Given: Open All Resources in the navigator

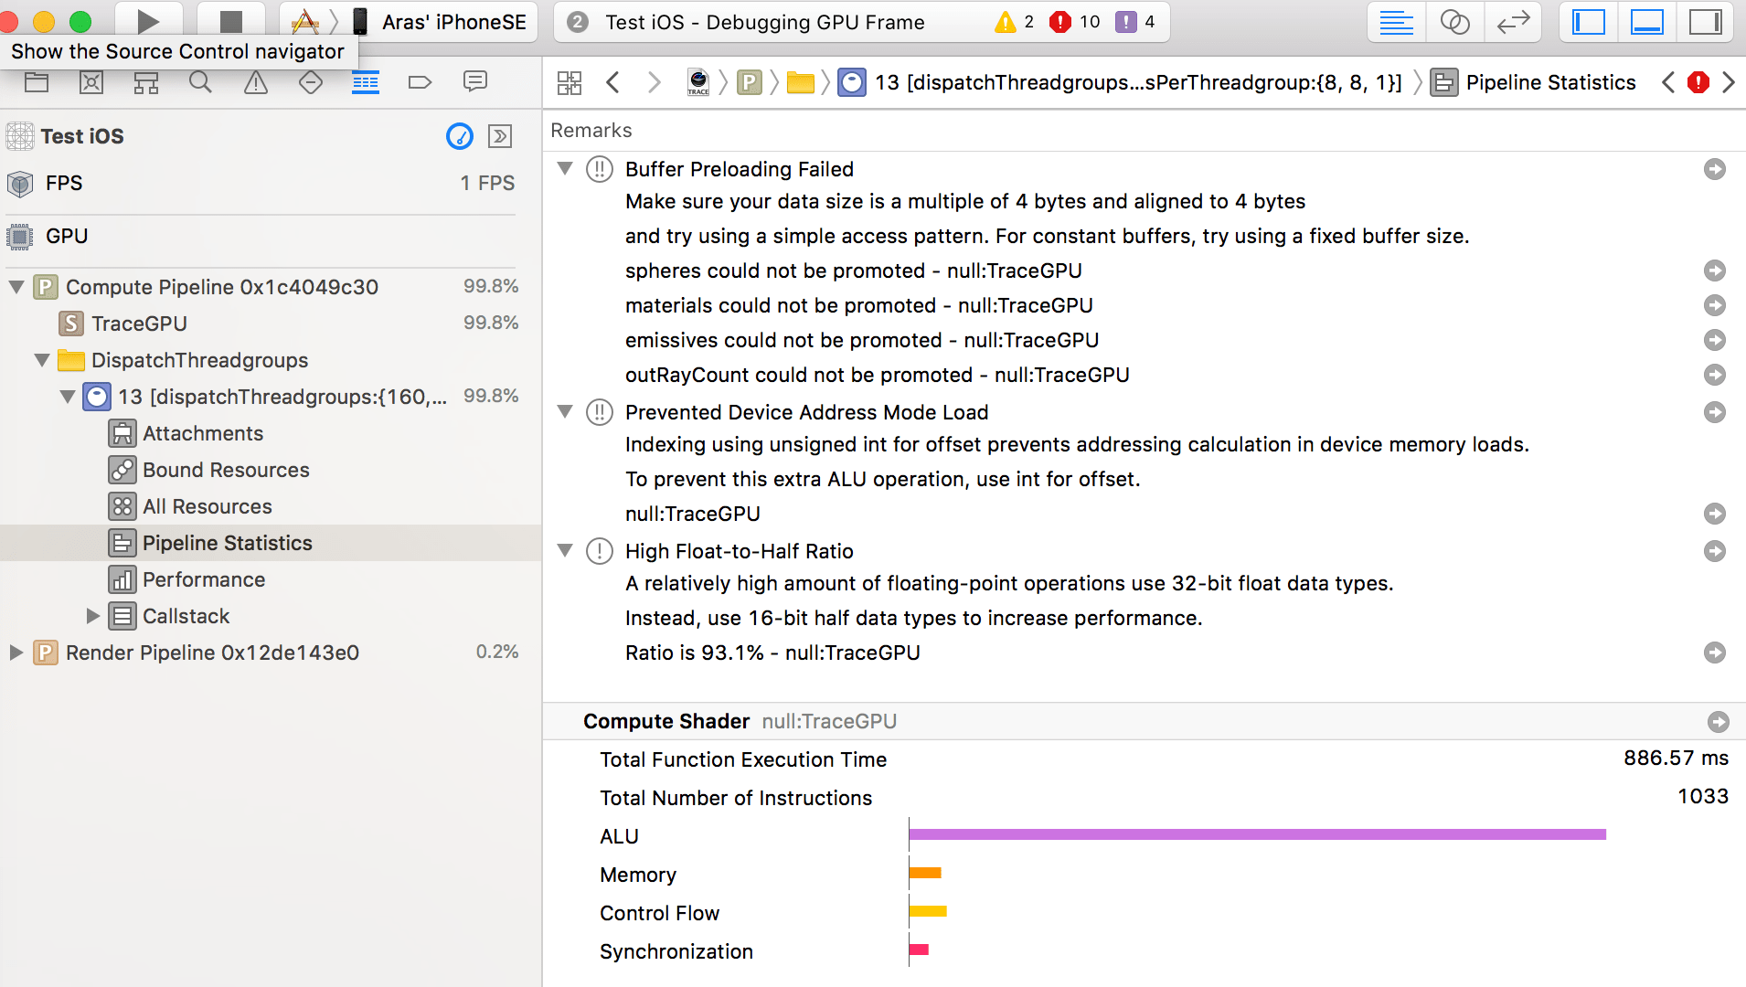Looking at the screenshot, I should pyautogui.click(x=208, y=506).
